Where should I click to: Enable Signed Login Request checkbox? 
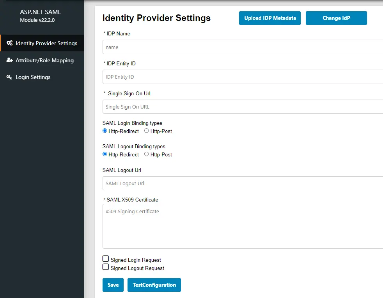[106, 259]
